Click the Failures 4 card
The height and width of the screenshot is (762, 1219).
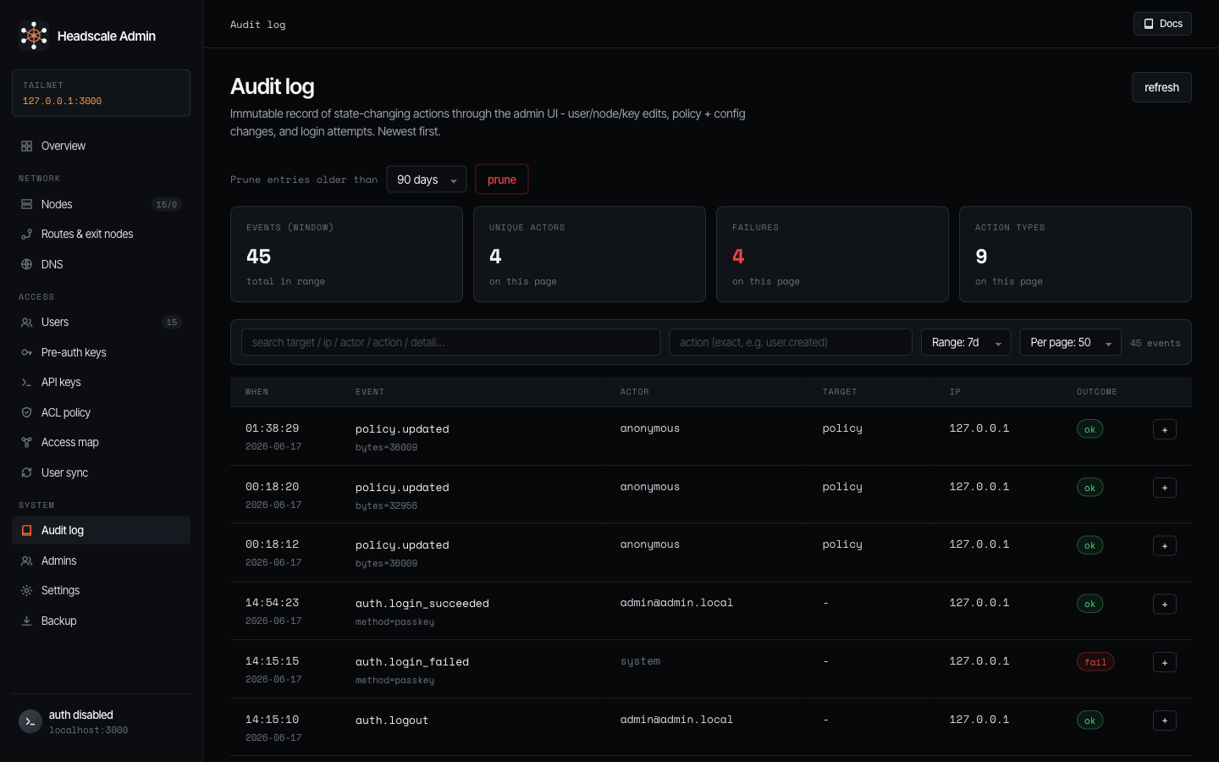pyautogui.click(x=832, y=254)
